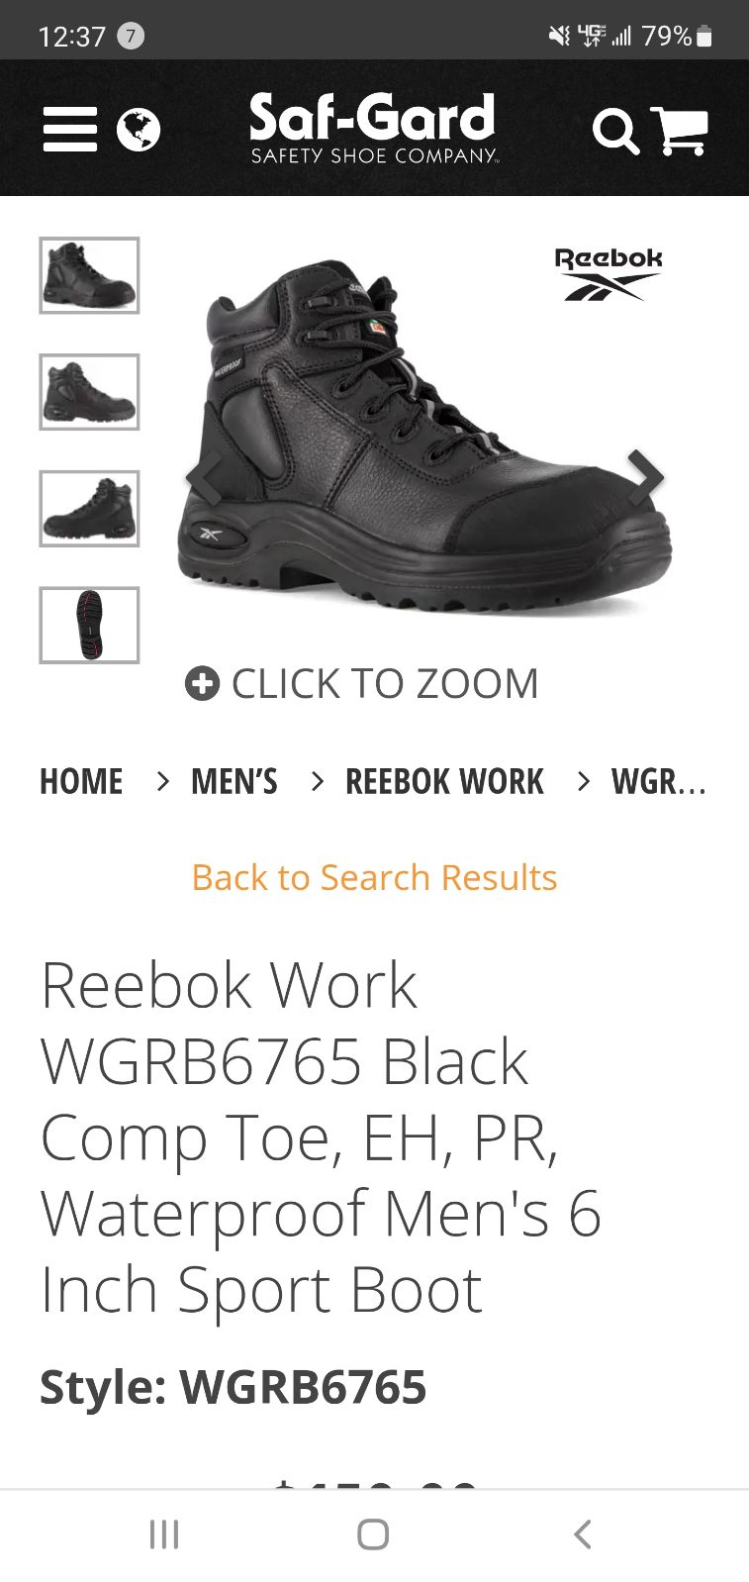The width and height of the screenshot is (749, 1582).
Task: Select the second boot thumbnail
Action: point(89,392)
